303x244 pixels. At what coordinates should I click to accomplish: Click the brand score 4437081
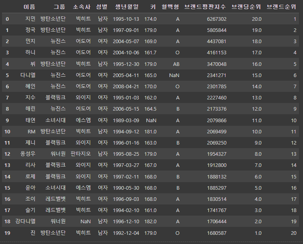(217, 42)
